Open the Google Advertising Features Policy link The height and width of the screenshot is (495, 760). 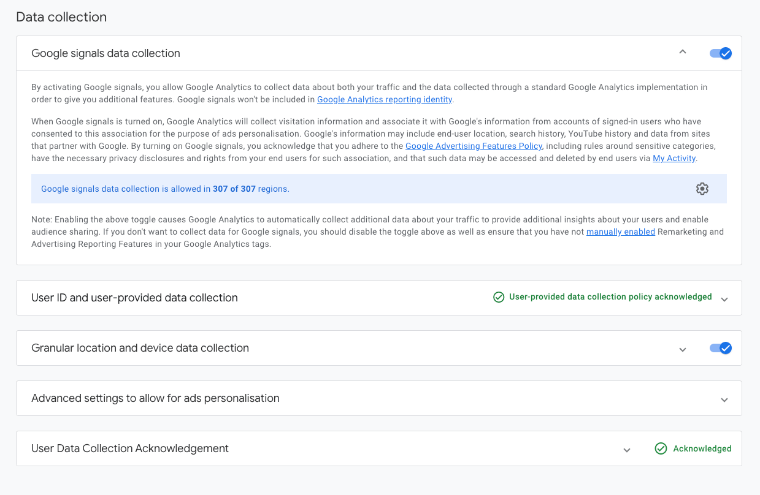coord(474,146)
